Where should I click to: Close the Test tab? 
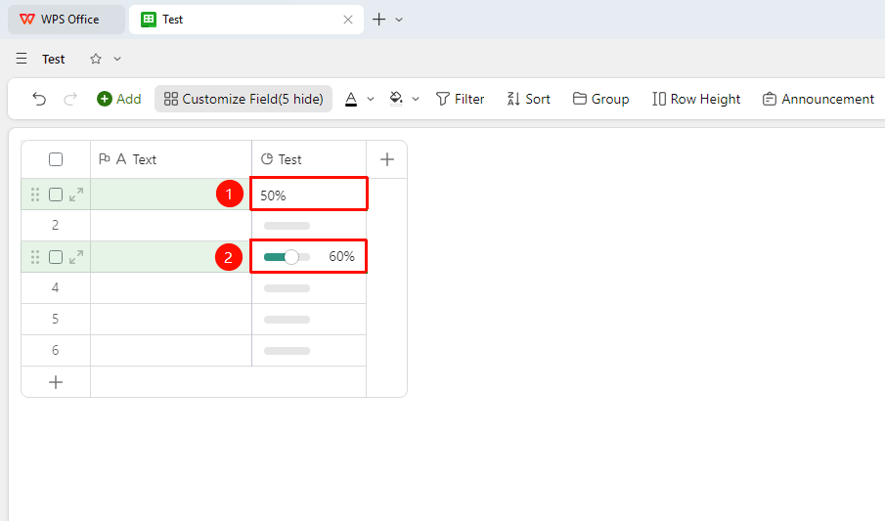click(x=348, y=20)
